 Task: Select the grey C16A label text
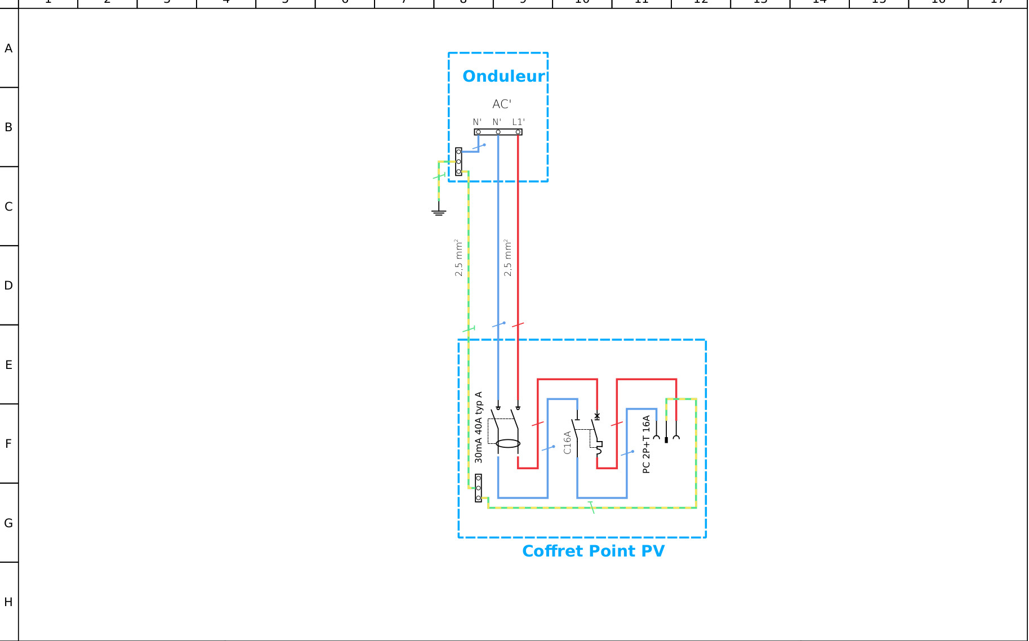point(567,443)
